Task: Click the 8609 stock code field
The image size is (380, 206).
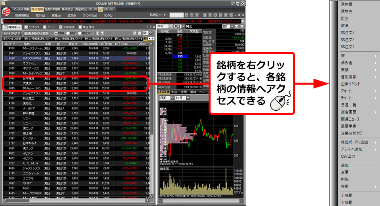Action: tap(163, 26)
